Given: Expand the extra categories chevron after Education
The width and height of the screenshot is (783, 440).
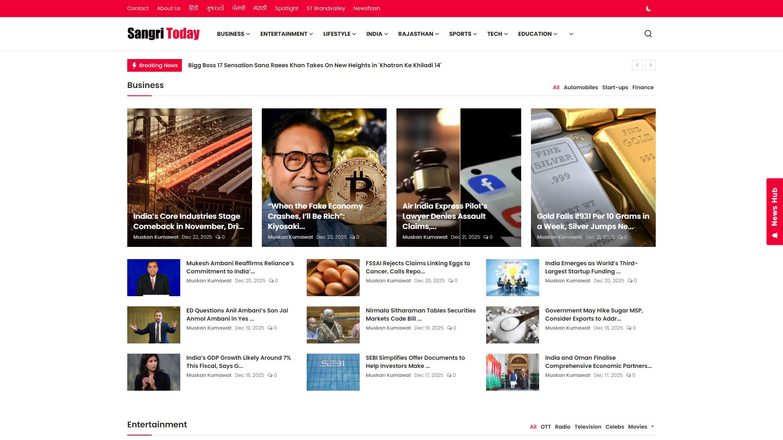Looking at the screenshot, I should click(x=571, y=34).
